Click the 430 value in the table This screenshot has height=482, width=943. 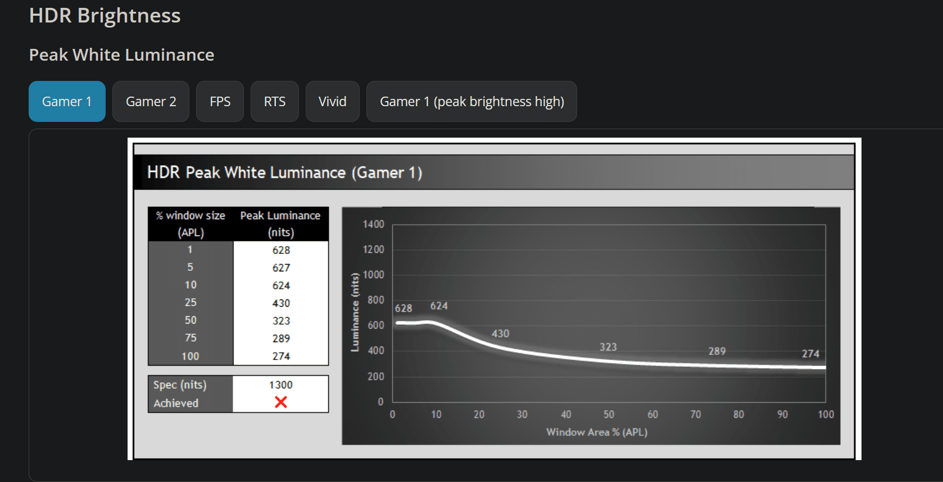tap(281, 303)
